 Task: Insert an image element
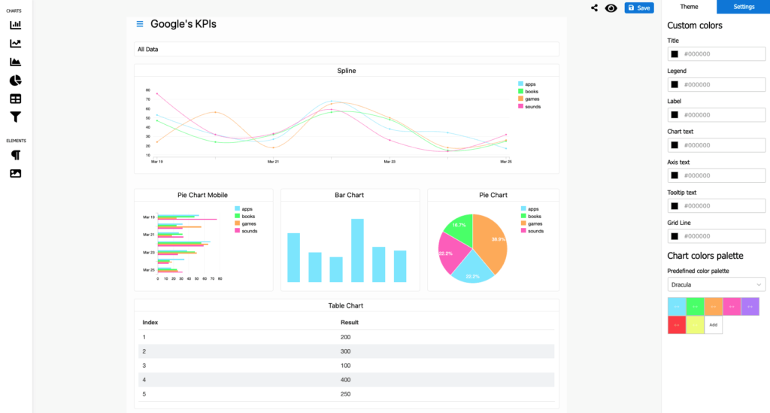[x=16, y=173]
